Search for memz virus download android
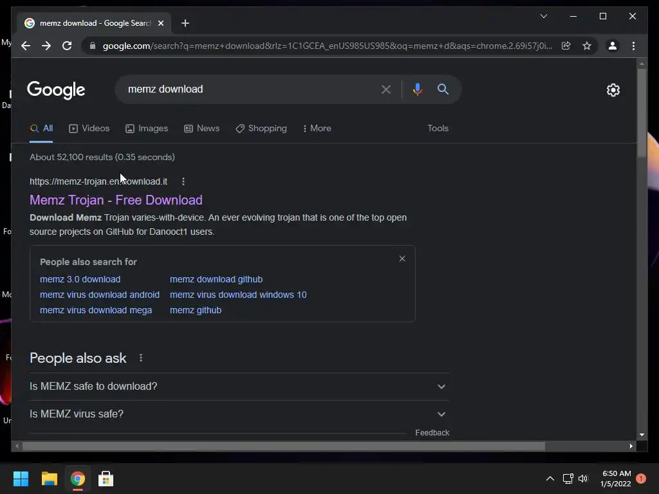 tap(100, 295)
